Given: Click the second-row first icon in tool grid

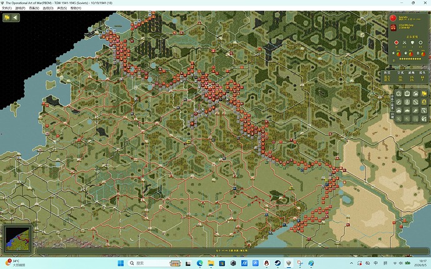Looking at the screenshot, I should pos(399,102).
